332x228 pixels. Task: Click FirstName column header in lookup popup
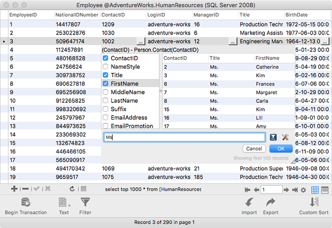point(267,58)
